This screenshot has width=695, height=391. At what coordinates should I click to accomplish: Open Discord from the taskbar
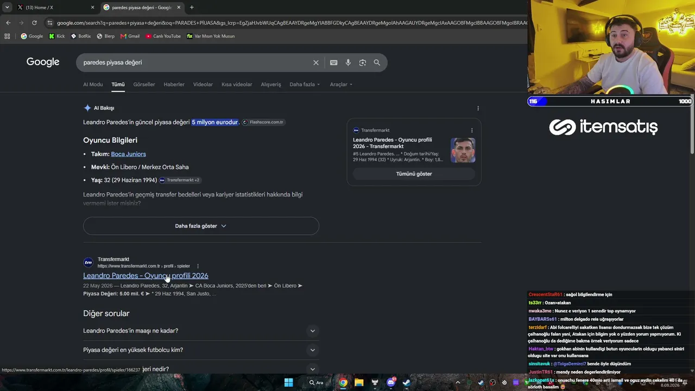click(391, 383)
